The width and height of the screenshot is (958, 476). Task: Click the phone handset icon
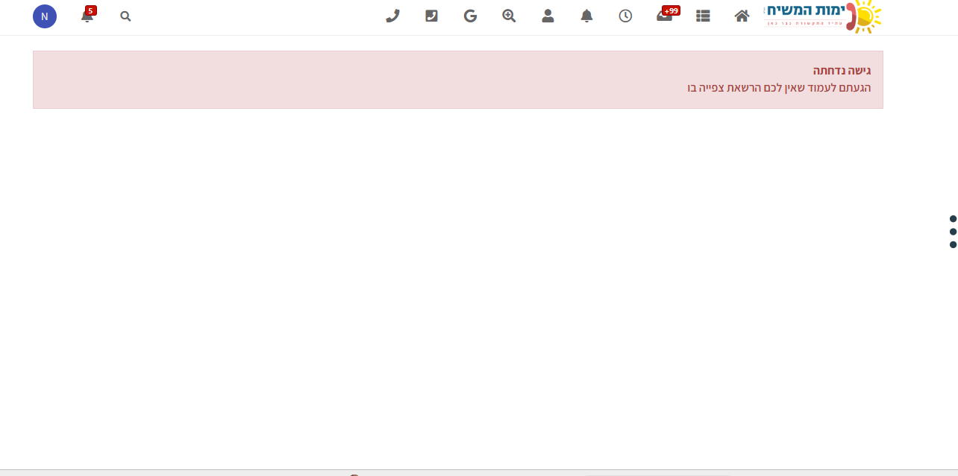[392, 16]
